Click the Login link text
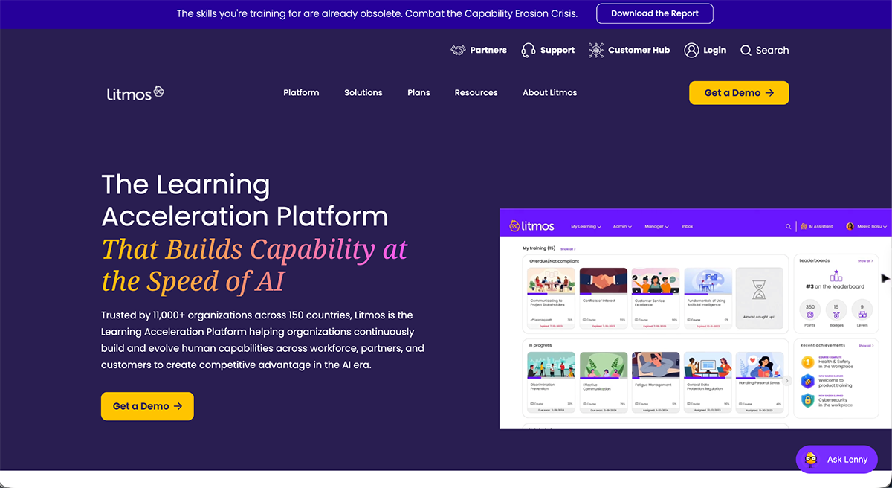Image resolution: width=892 pixels, height=488 pixels. click(x=714, y=50)
